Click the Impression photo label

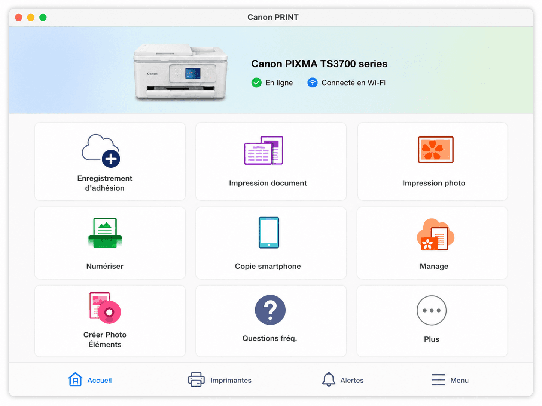pos(434,183)
